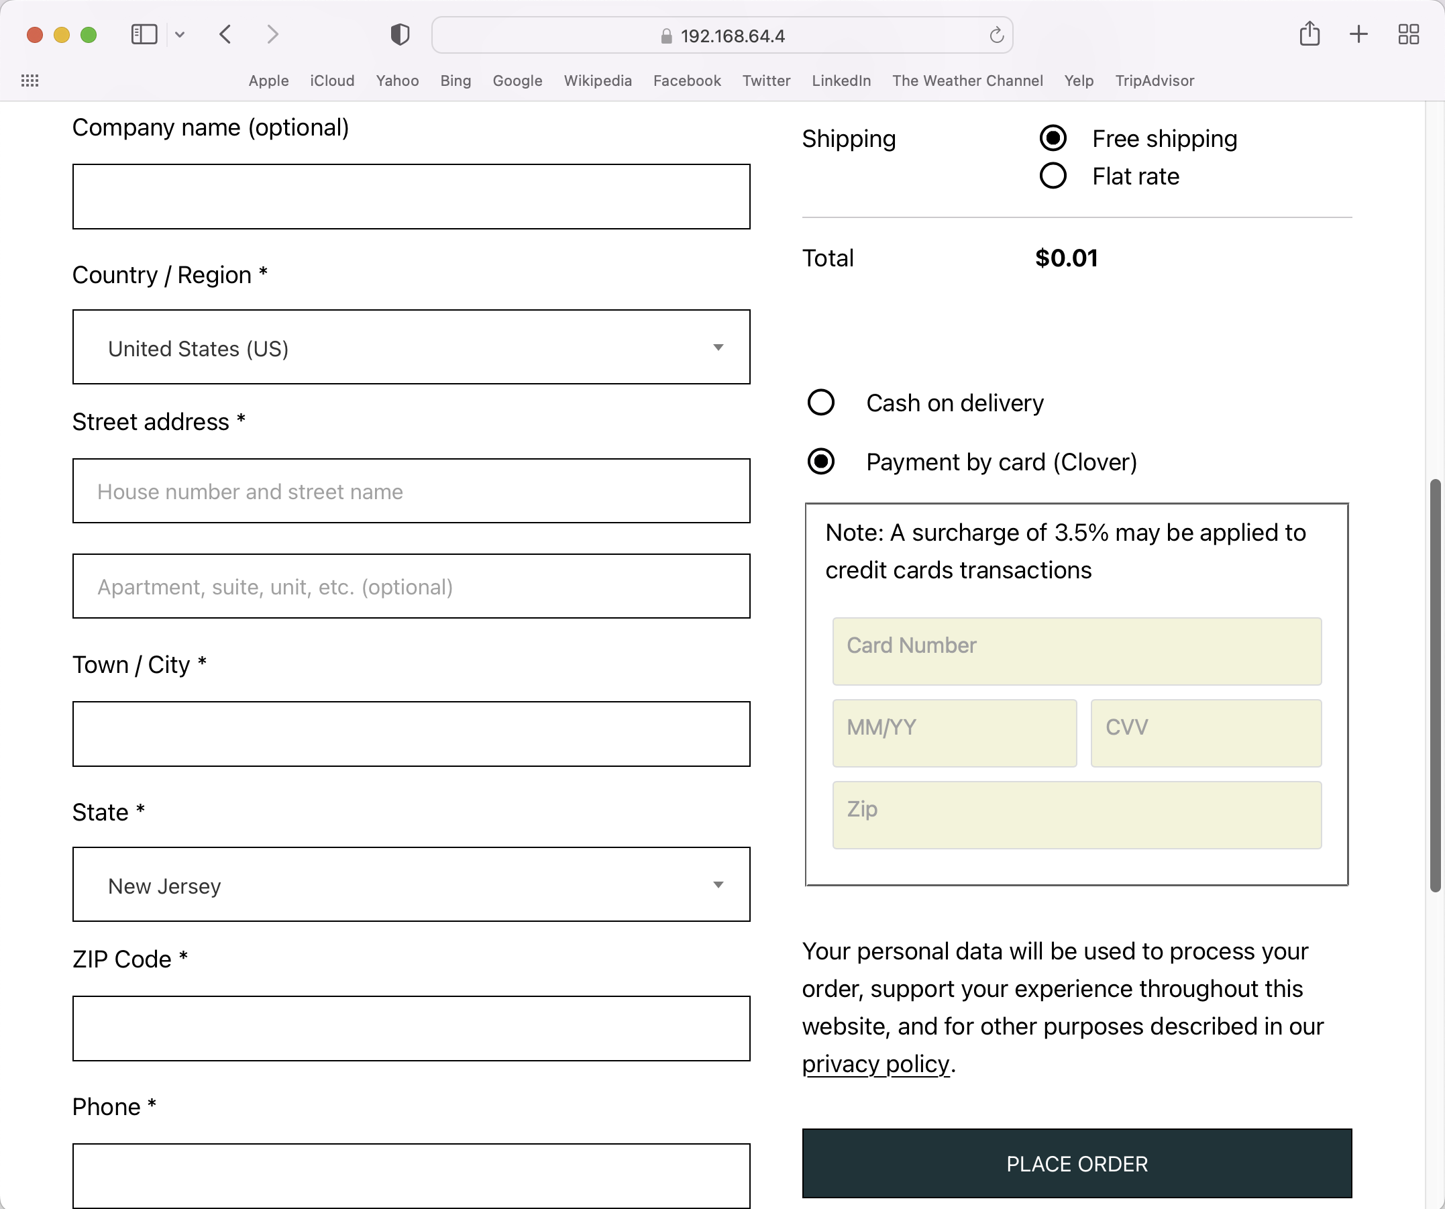
Task: Open the Apple favorites bookmark
Action: point(268,81)
